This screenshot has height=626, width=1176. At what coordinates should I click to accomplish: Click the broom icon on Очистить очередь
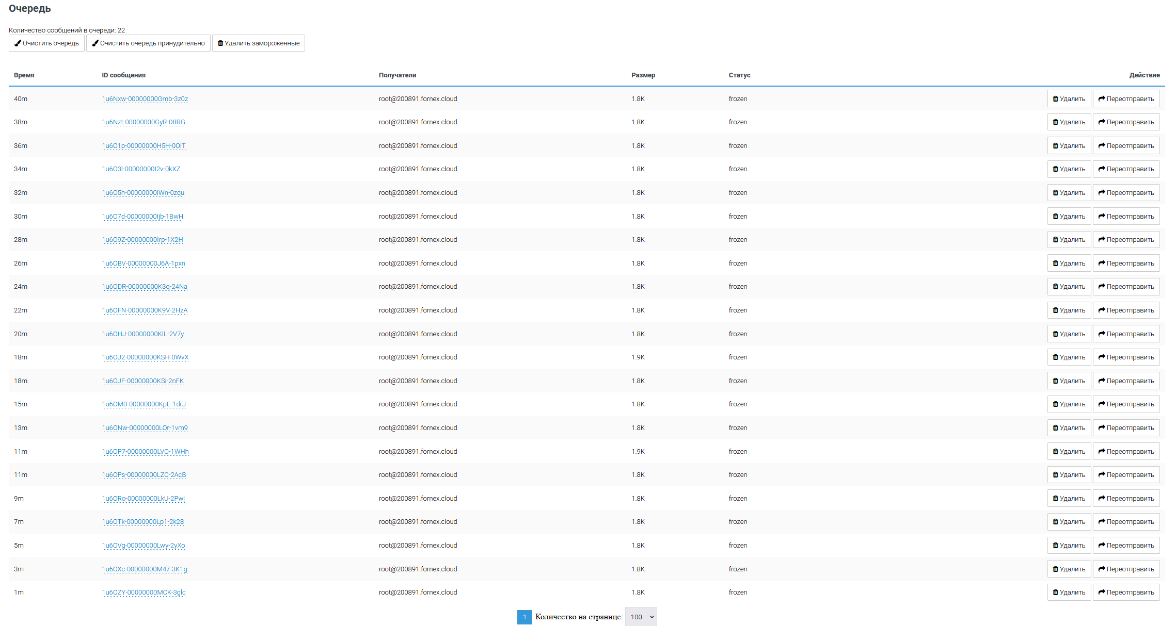coord(18,43)
